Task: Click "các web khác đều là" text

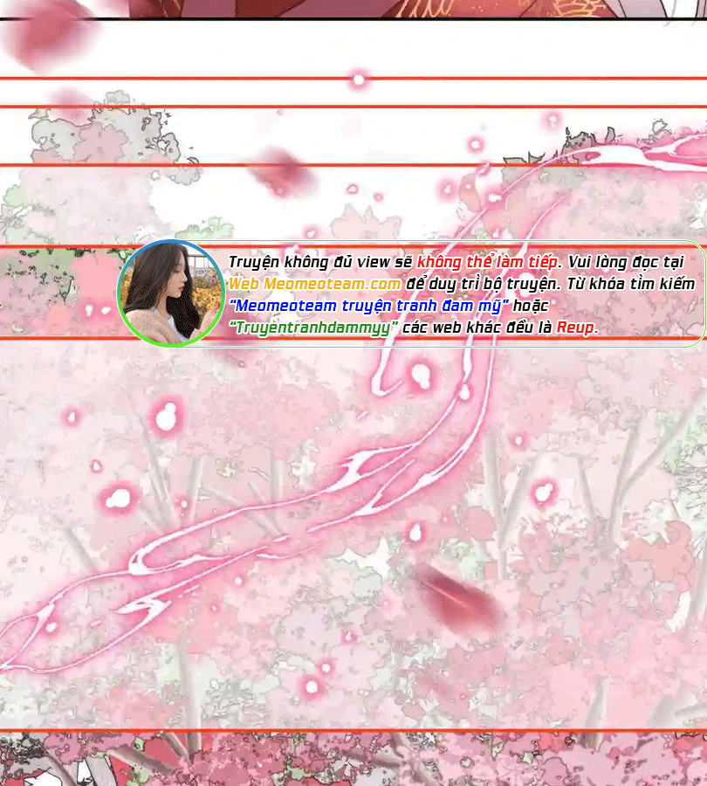Action: point(477,327)
